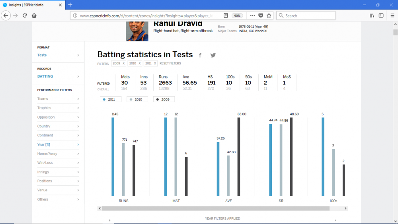Open a new tab with plus icon
This screenshot has width=398, height=224.
pos(70,5)
